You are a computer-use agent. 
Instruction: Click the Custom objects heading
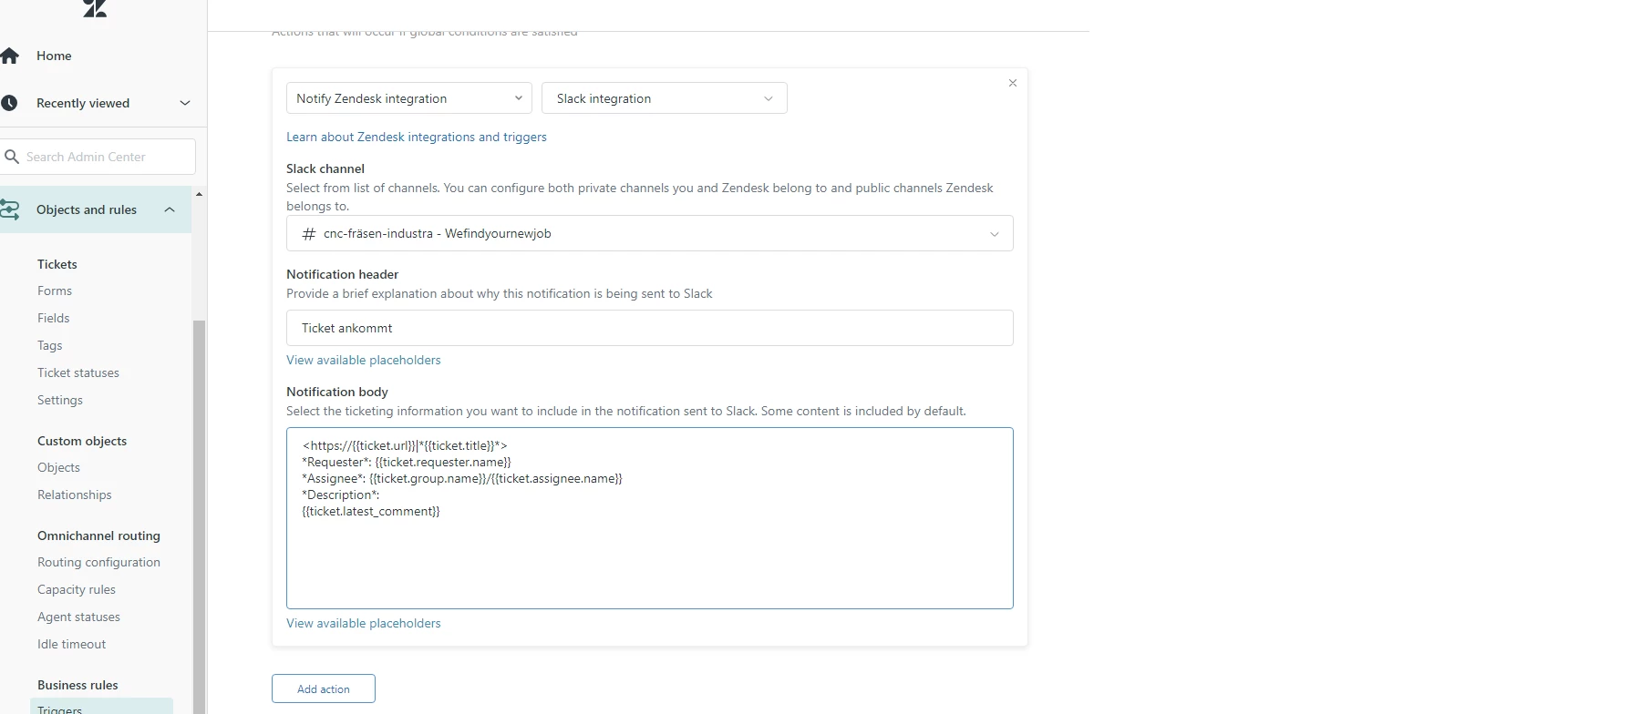pyautogui.click(x=82, y=441)
